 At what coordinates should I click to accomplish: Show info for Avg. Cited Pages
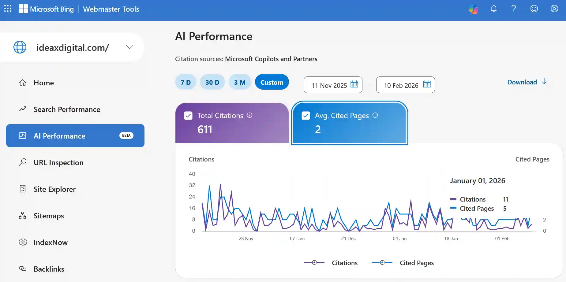(375, 115)
